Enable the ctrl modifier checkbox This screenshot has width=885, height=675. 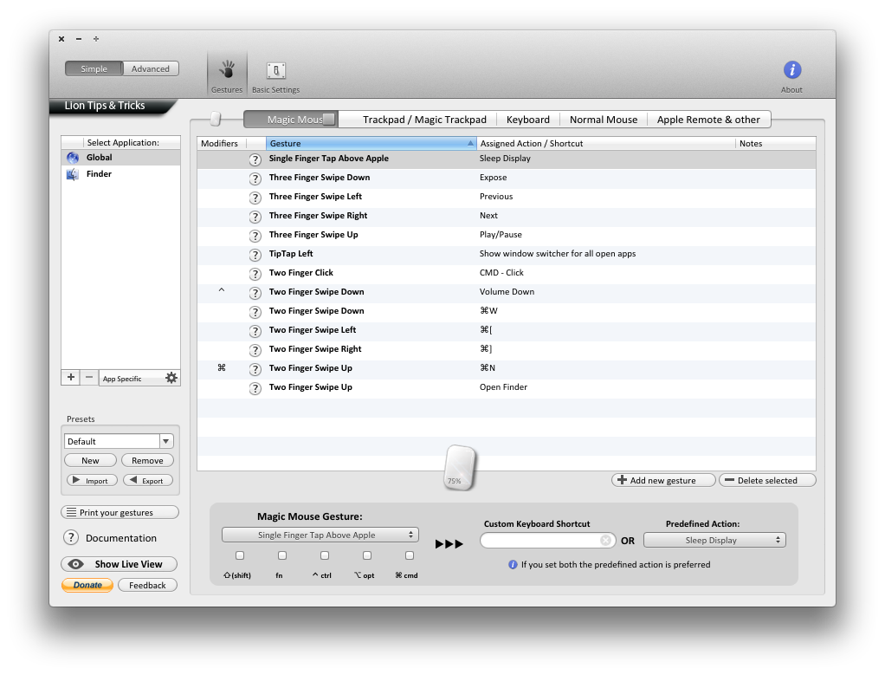click(325, 555)
